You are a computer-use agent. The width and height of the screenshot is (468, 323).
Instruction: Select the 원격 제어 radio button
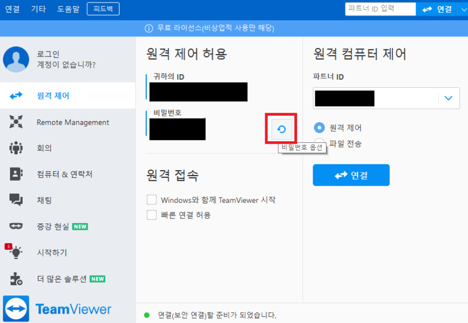[319, 128]
